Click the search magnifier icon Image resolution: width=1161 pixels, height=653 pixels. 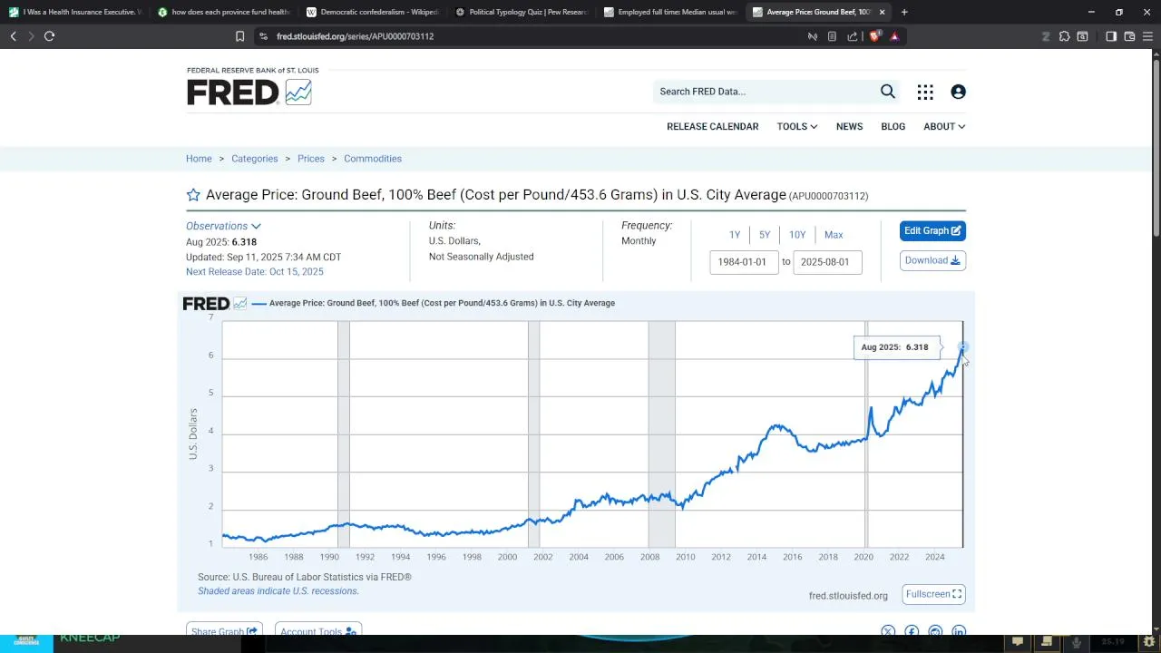click(888, 92)
